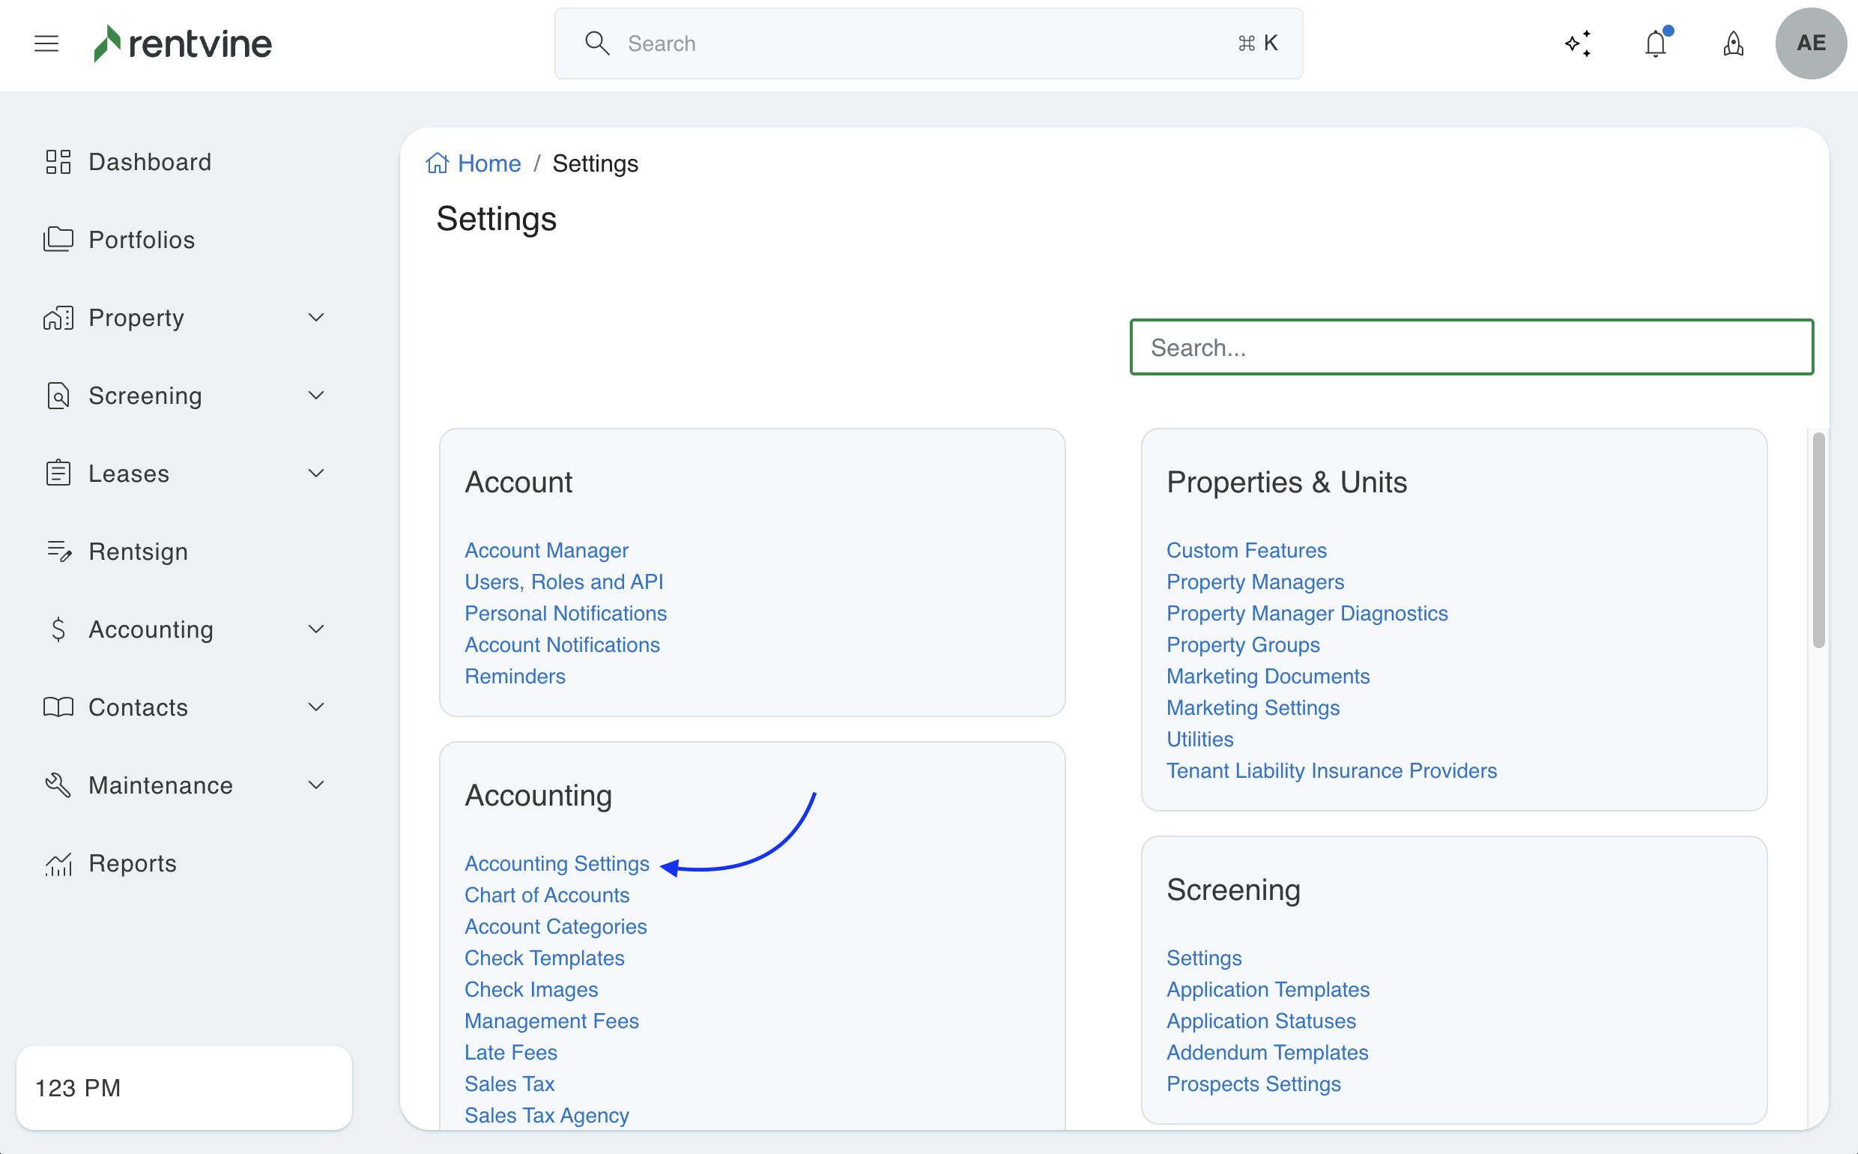The height and width of the screenshot is (1154, 1858).
Task: Click the settings page vertical scrollbar
Action: pos(1818,540)
